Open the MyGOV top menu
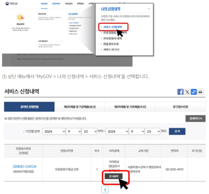This screenshot has width=209, height=194. 44,3
